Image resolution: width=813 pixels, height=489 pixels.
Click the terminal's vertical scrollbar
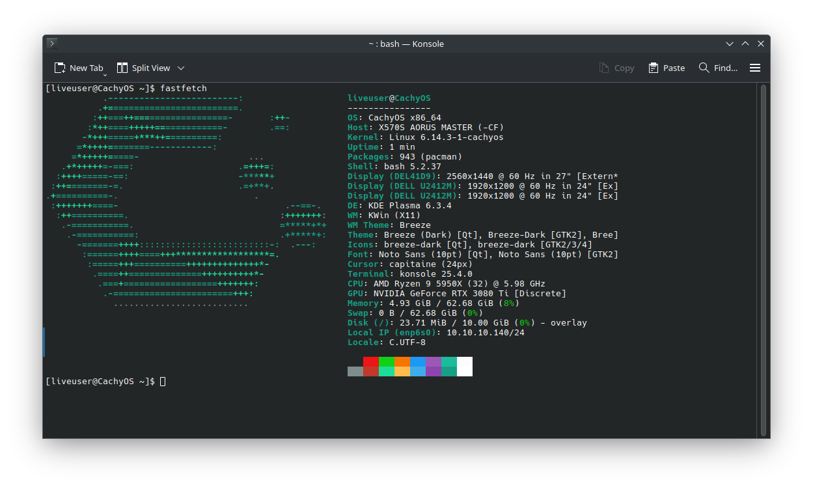764,260
